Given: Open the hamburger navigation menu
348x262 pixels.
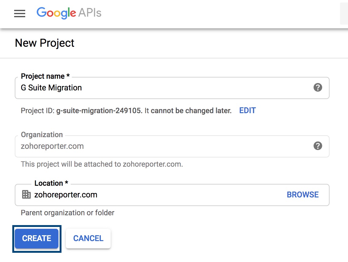Looking at the screenshot, I should point(20,14).
